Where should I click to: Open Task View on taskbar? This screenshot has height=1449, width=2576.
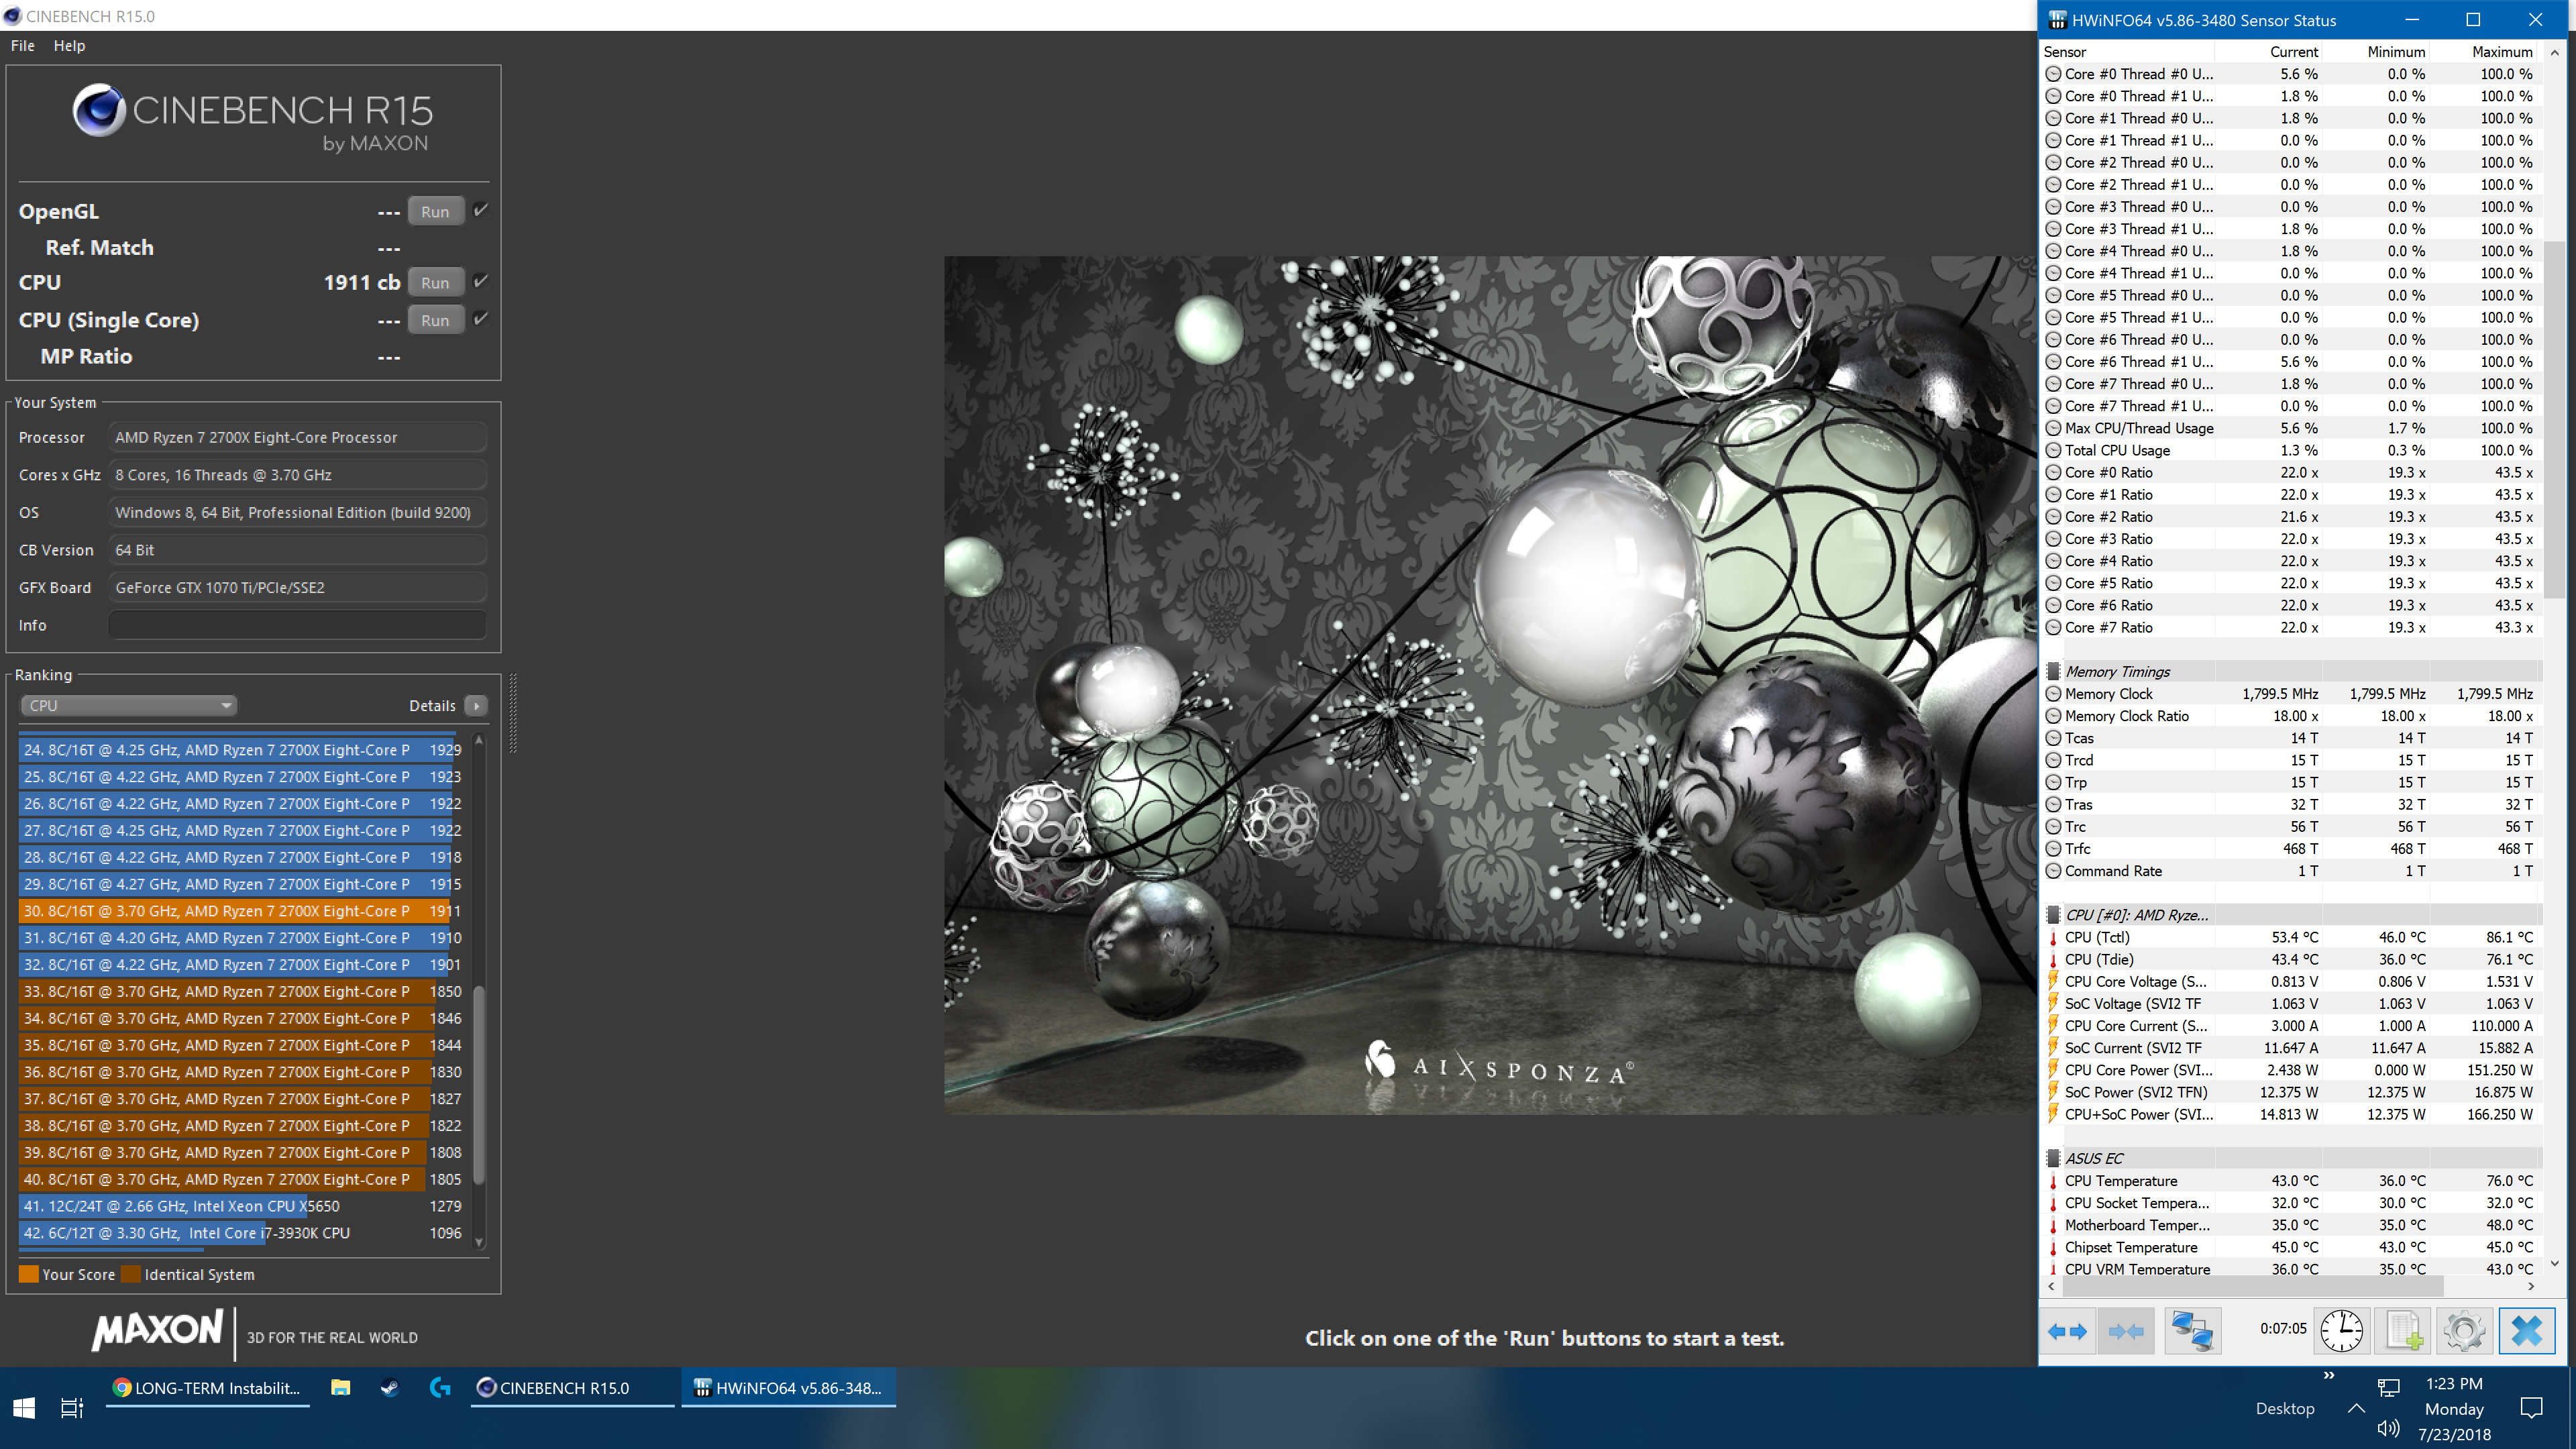click(x=72, y=1408)
